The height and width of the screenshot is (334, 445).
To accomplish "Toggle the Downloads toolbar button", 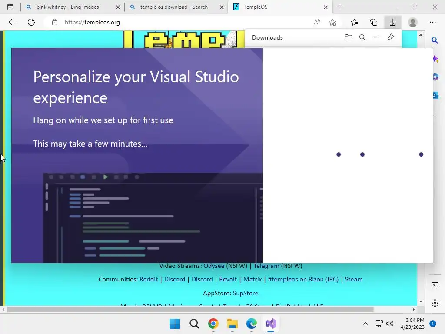I will coord(393,22).
